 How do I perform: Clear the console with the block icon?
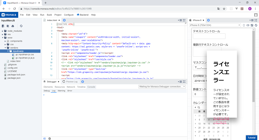point(50,138)
